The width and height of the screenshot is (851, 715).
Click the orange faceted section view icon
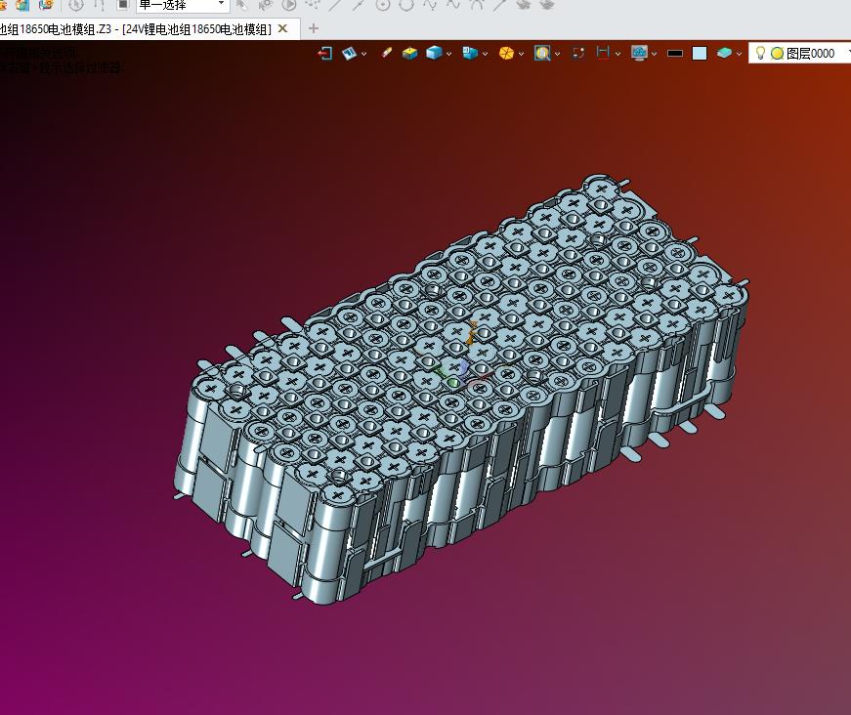pyautogui.click(x=506, y=53)
